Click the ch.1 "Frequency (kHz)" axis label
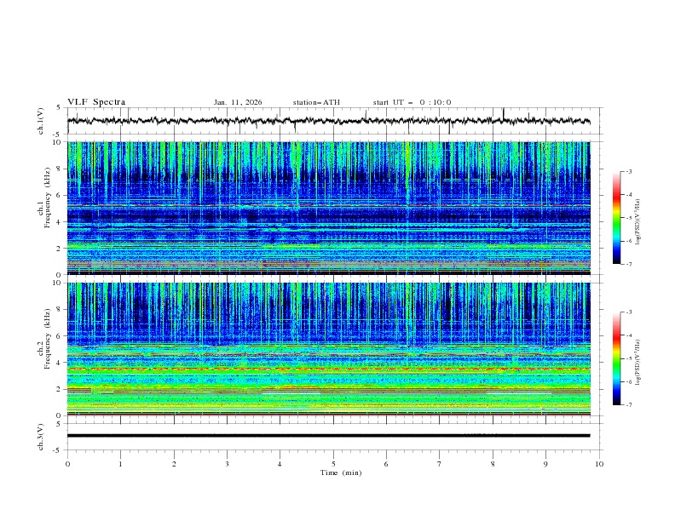 tap(47, 198)
